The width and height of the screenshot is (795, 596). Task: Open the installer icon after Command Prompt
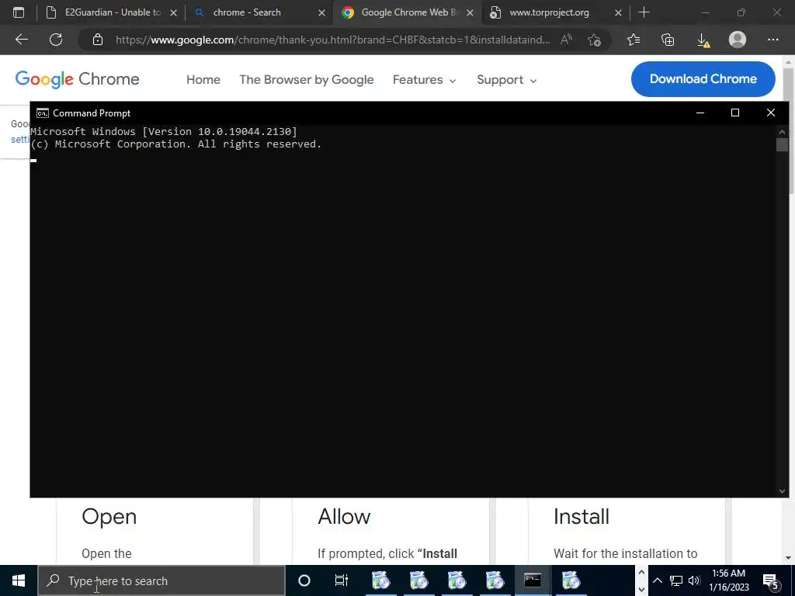pos(571,580)
